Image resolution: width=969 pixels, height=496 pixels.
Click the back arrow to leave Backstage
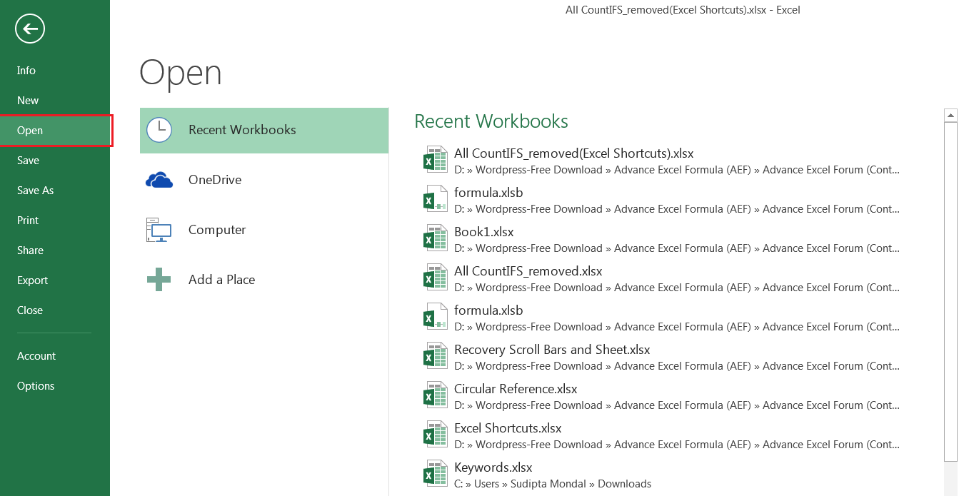tap(29, 29)
